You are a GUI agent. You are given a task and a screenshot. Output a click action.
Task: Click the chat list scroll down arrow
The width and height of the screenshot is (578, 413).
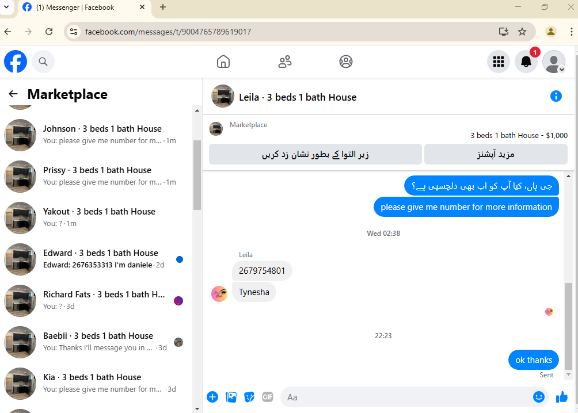point(197,408)
